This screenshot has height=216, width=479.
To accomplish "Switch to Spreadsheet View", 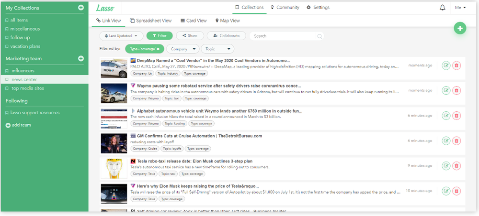I will (150, 21).
